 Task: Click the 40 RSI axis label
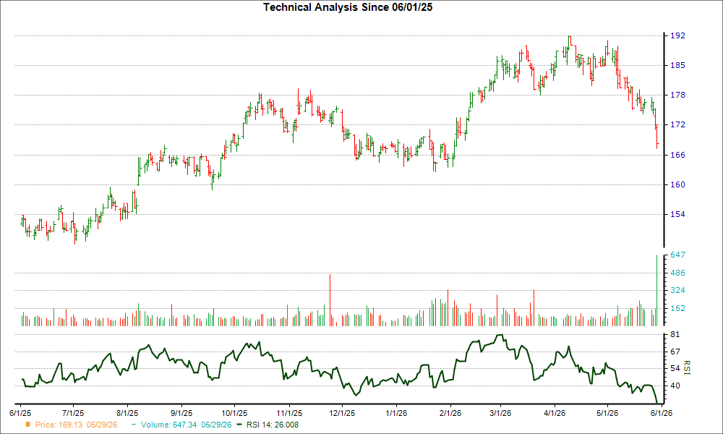coord(675,386)
